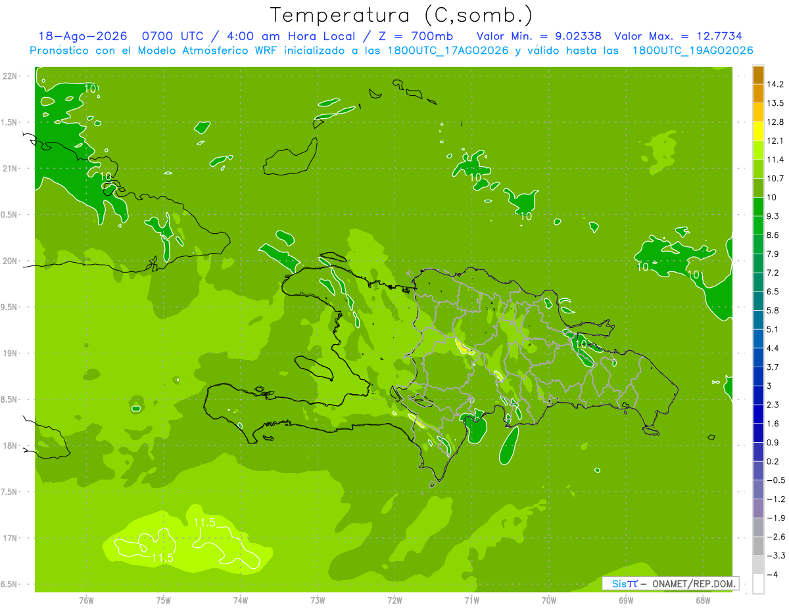
Task: Click the "7.2" color scale label
Action: [773, 273]
